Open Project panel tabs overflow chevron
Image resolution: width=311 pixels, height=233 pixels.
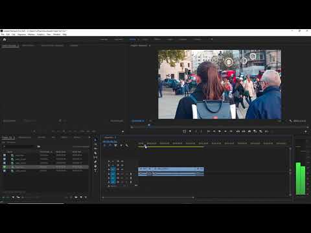(89, 137)
